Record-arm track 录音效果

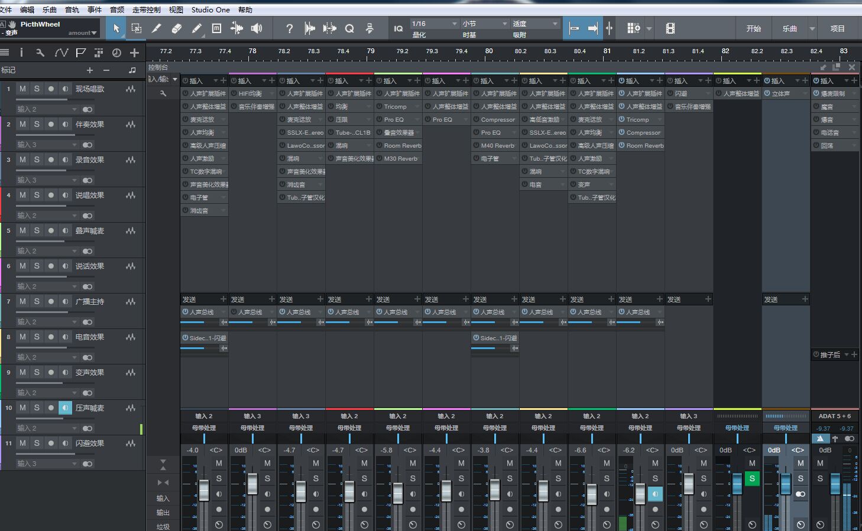click(x=51, y=159)
